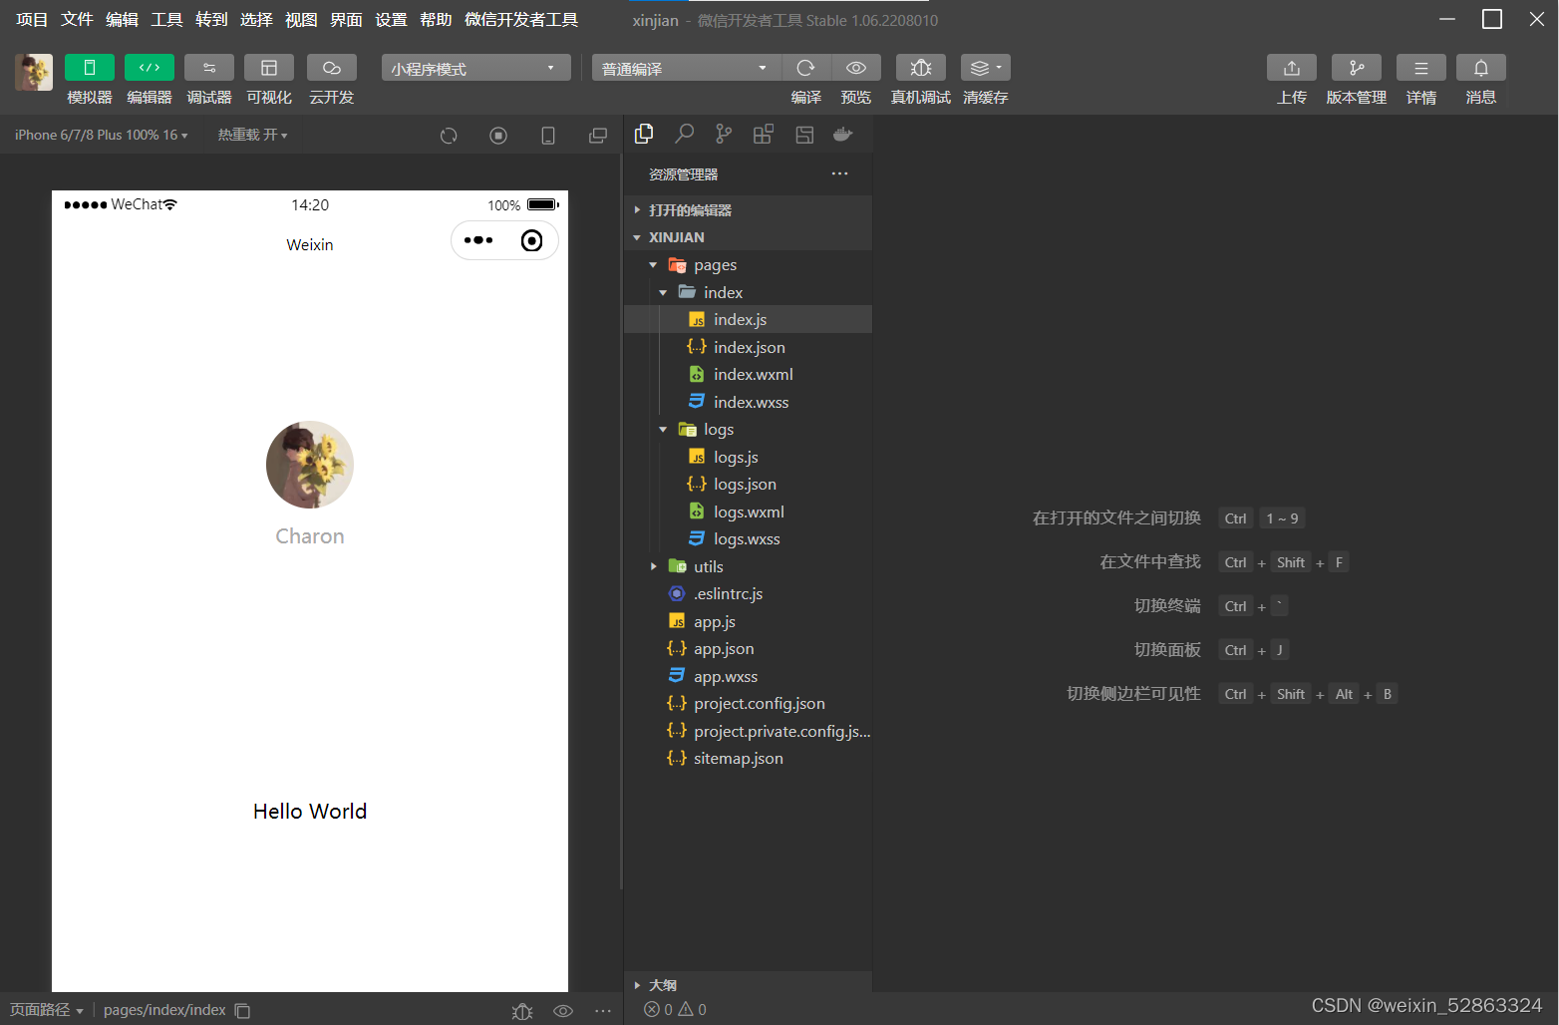Click the Charon avatar in simulator

click(x=310, y=465)
